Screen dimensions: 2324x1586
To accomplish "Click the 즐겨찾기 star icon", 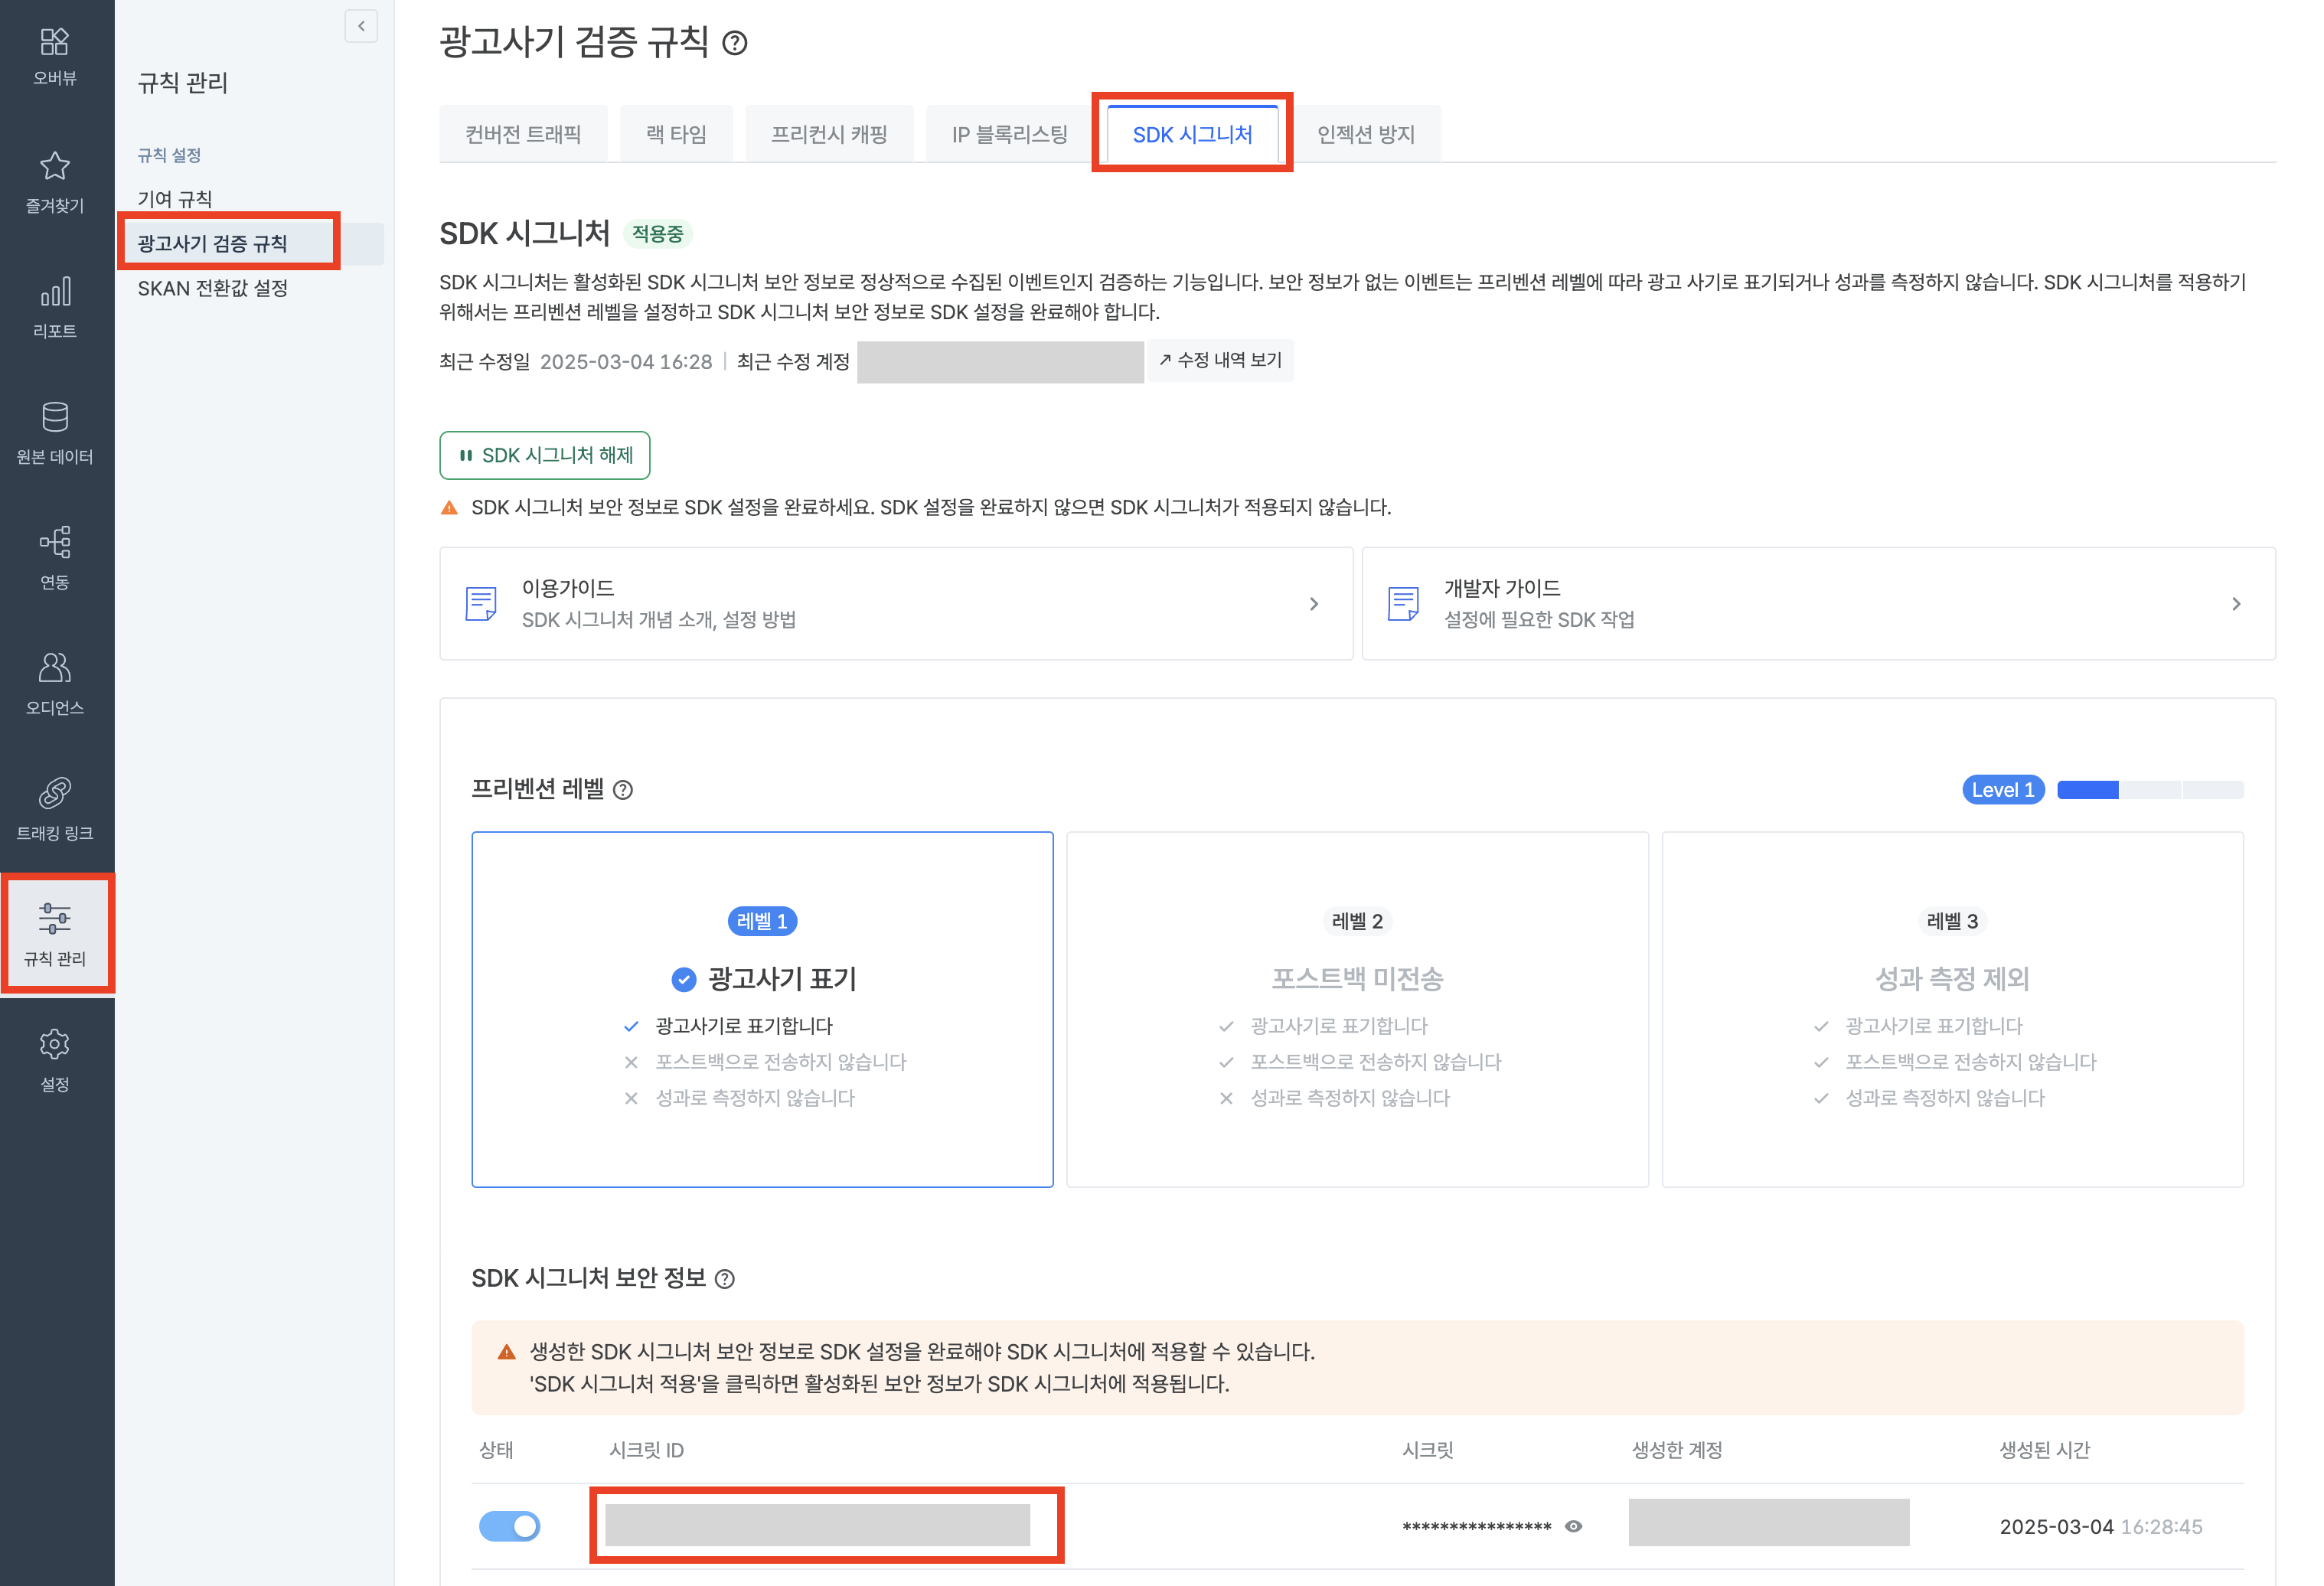I will pos(54,167).
